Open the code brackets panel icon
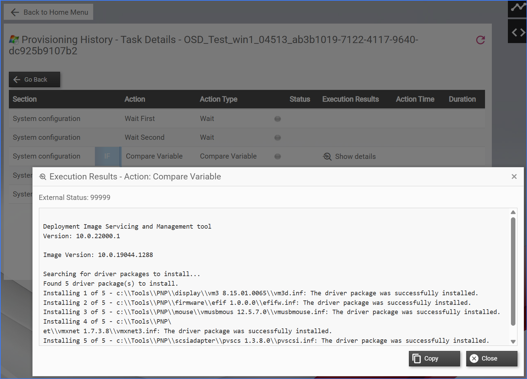 click(518, 32)
